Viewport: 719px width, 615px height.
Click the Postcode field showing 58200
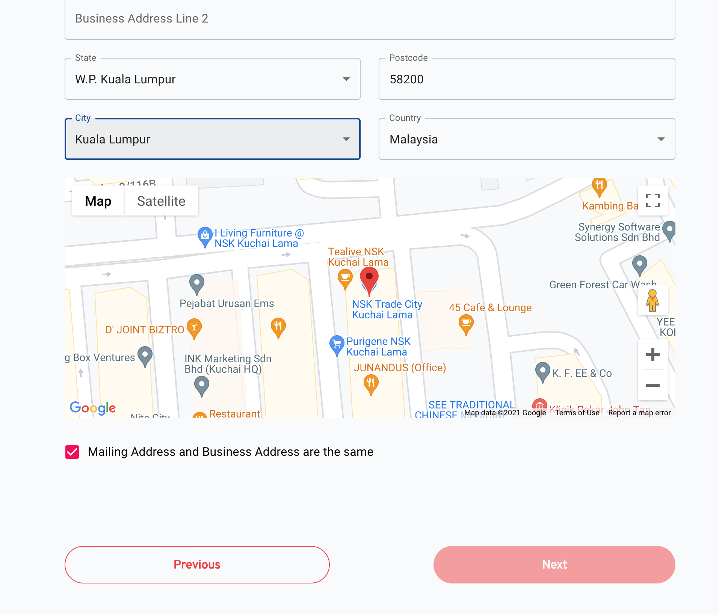(x=526, y=79)
